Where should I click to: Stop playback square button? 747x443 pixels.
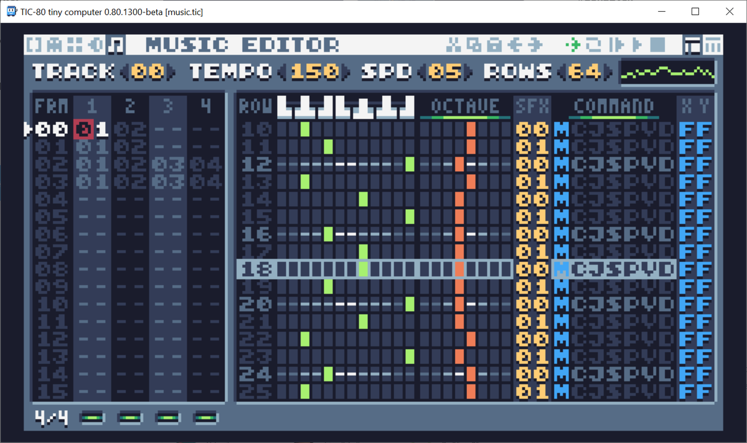[x=658, y=45]
